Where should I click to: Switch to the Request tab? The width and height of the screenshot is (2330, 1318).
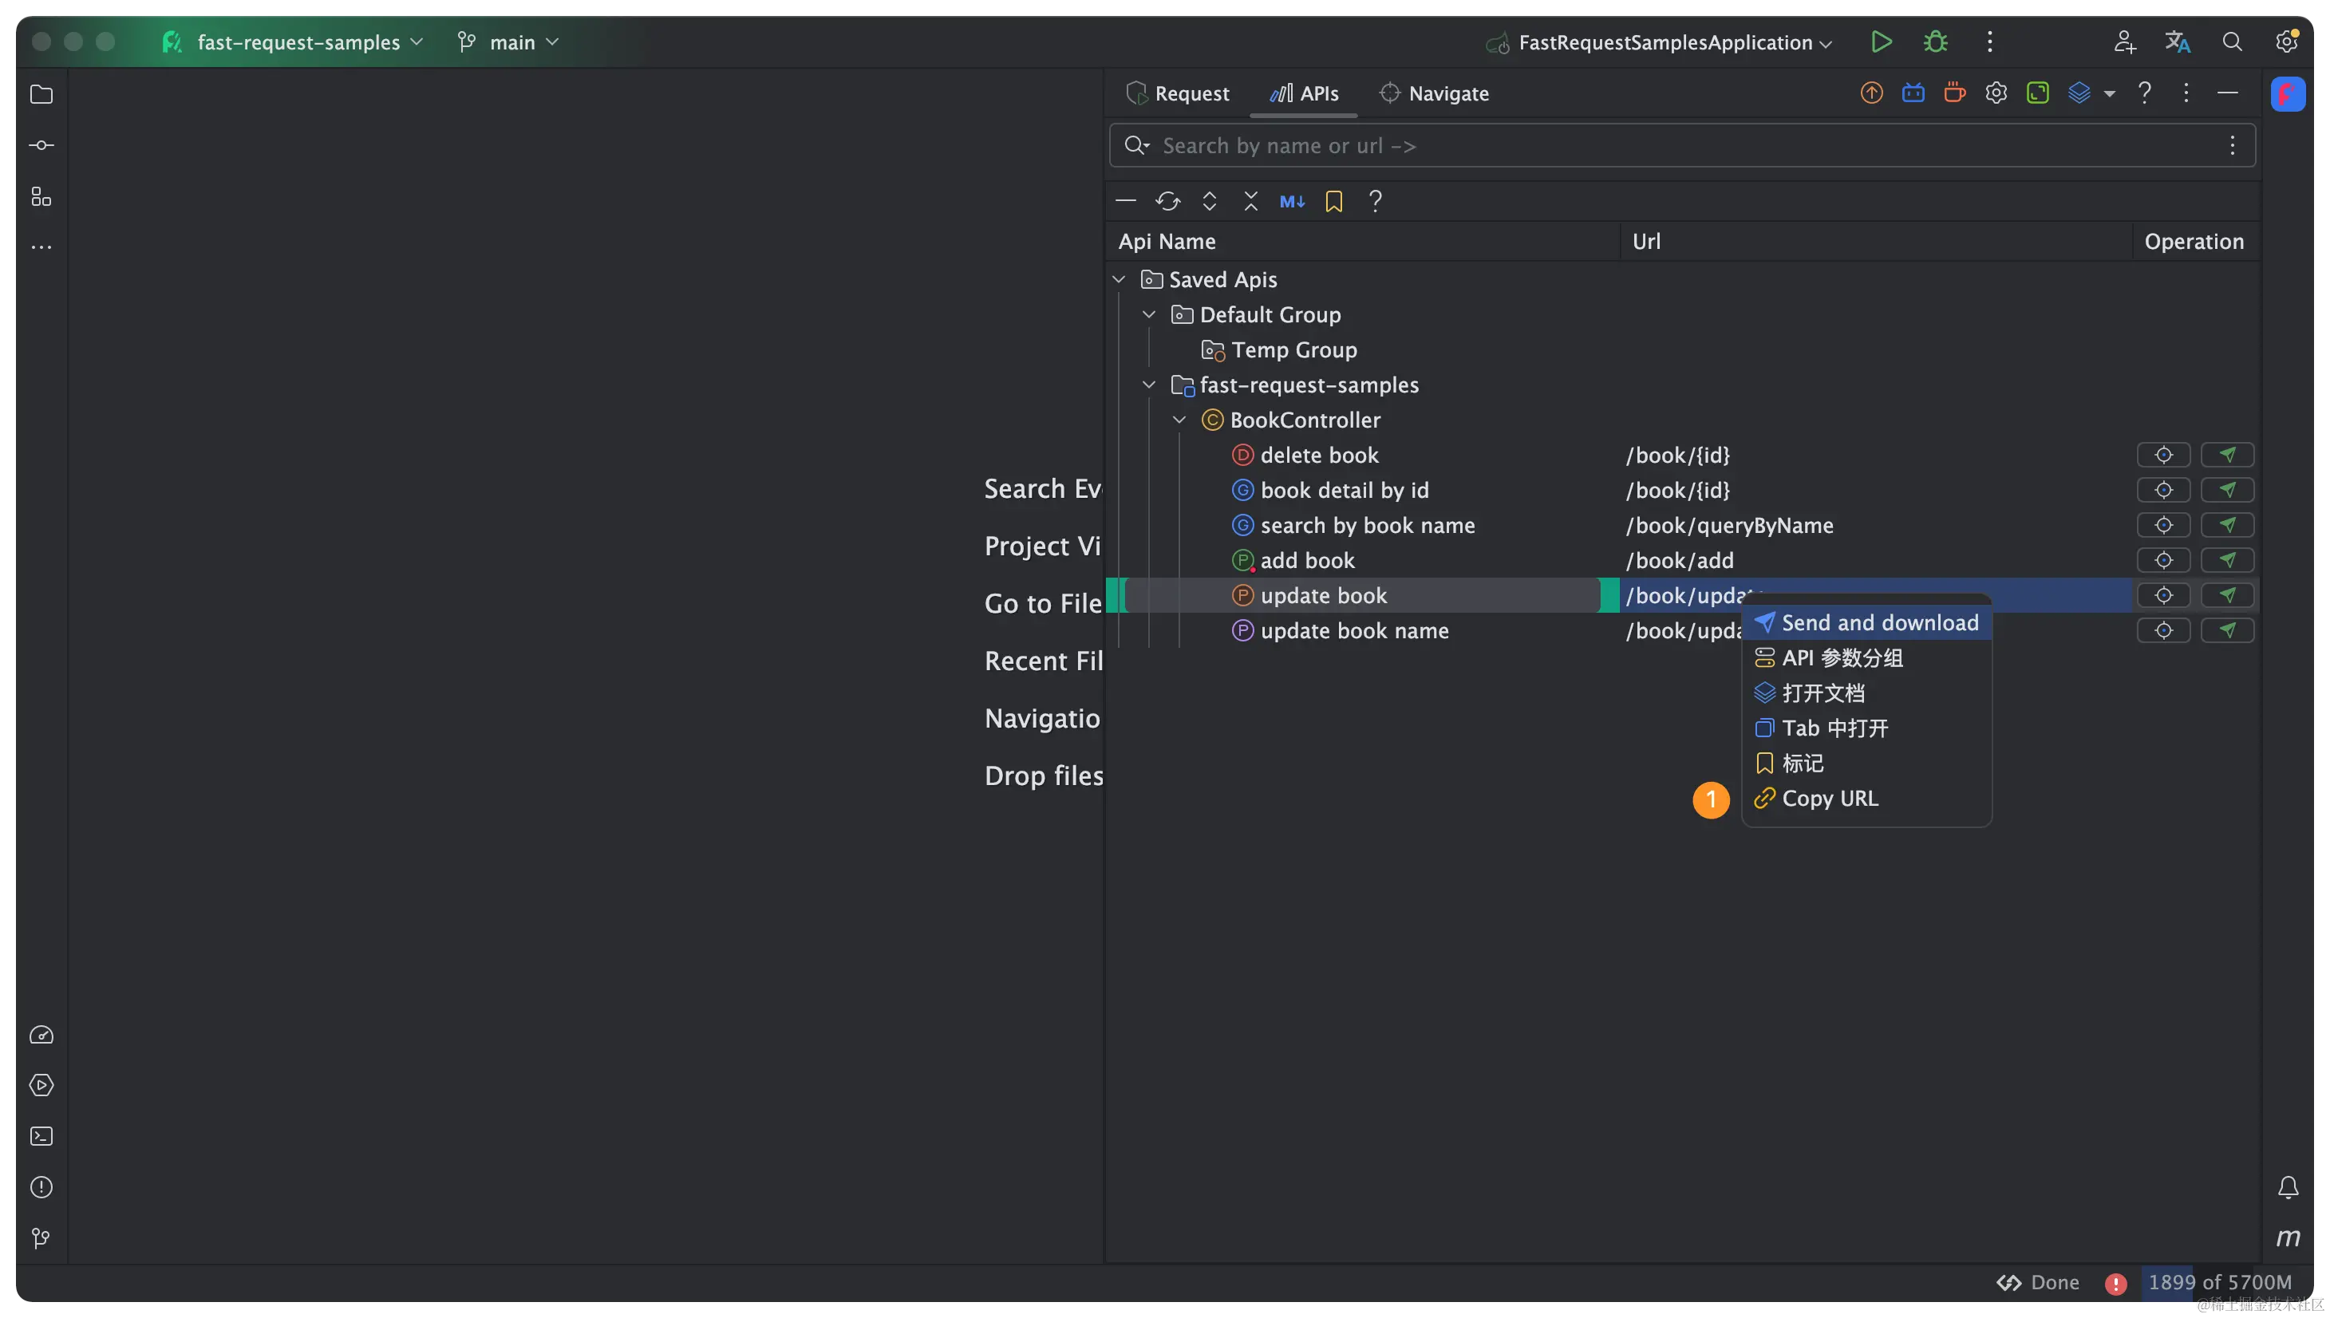coord(1177,93)
